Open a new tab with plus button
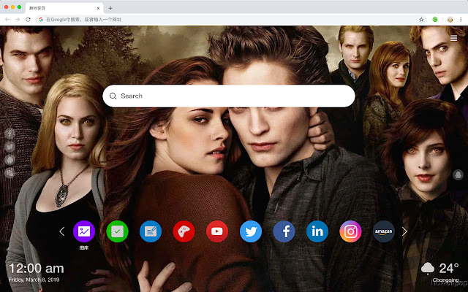 (x=110, y=8)
